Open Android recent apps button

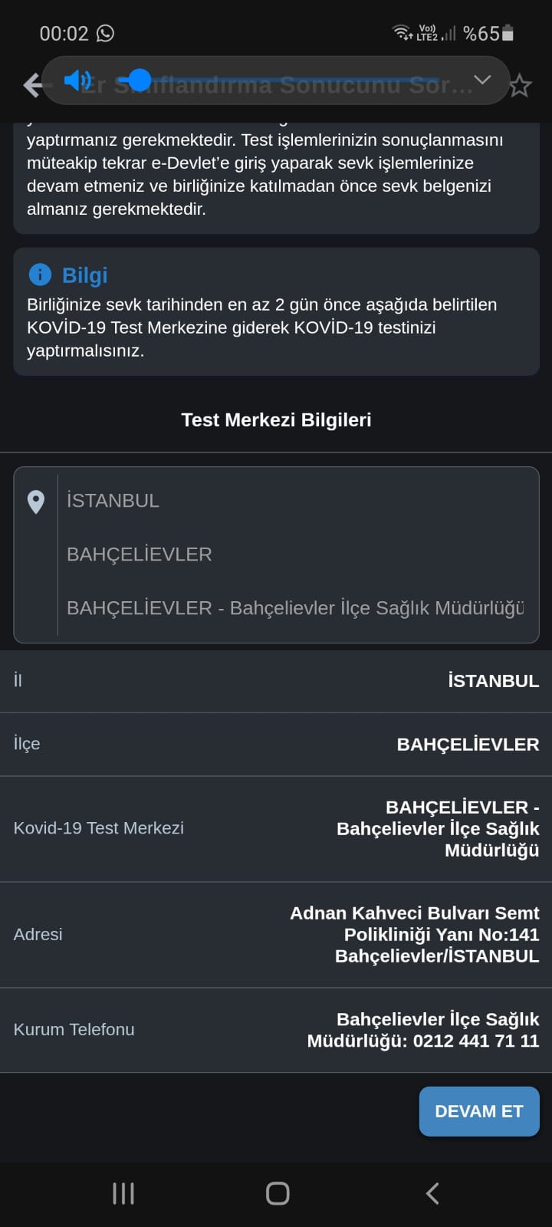123,1193
